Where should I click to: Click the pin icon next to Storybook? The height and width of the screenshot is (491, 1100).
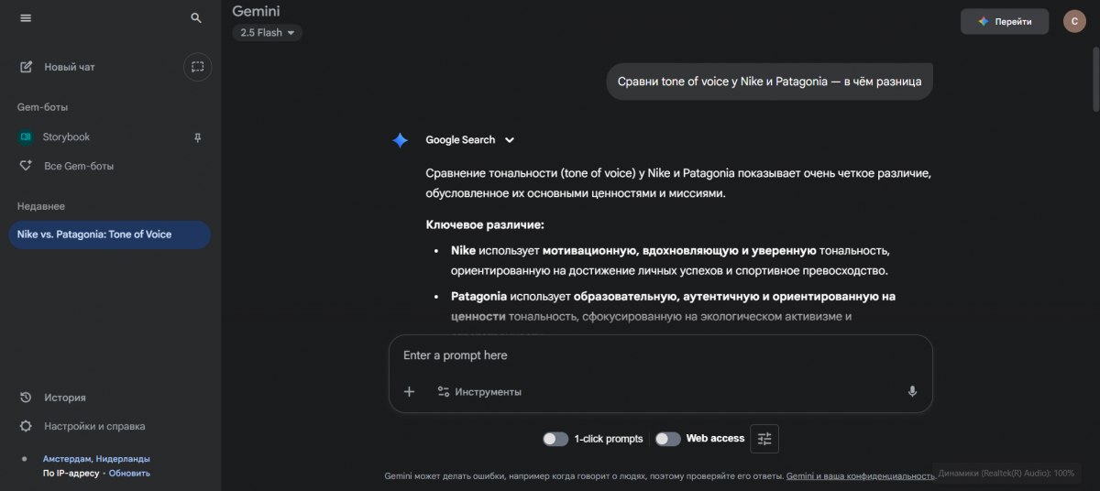click(x=197, y=137)
